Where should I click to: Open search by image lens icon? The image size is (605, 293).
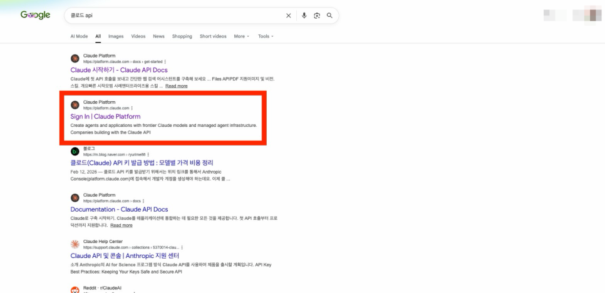tap(317, 16)
